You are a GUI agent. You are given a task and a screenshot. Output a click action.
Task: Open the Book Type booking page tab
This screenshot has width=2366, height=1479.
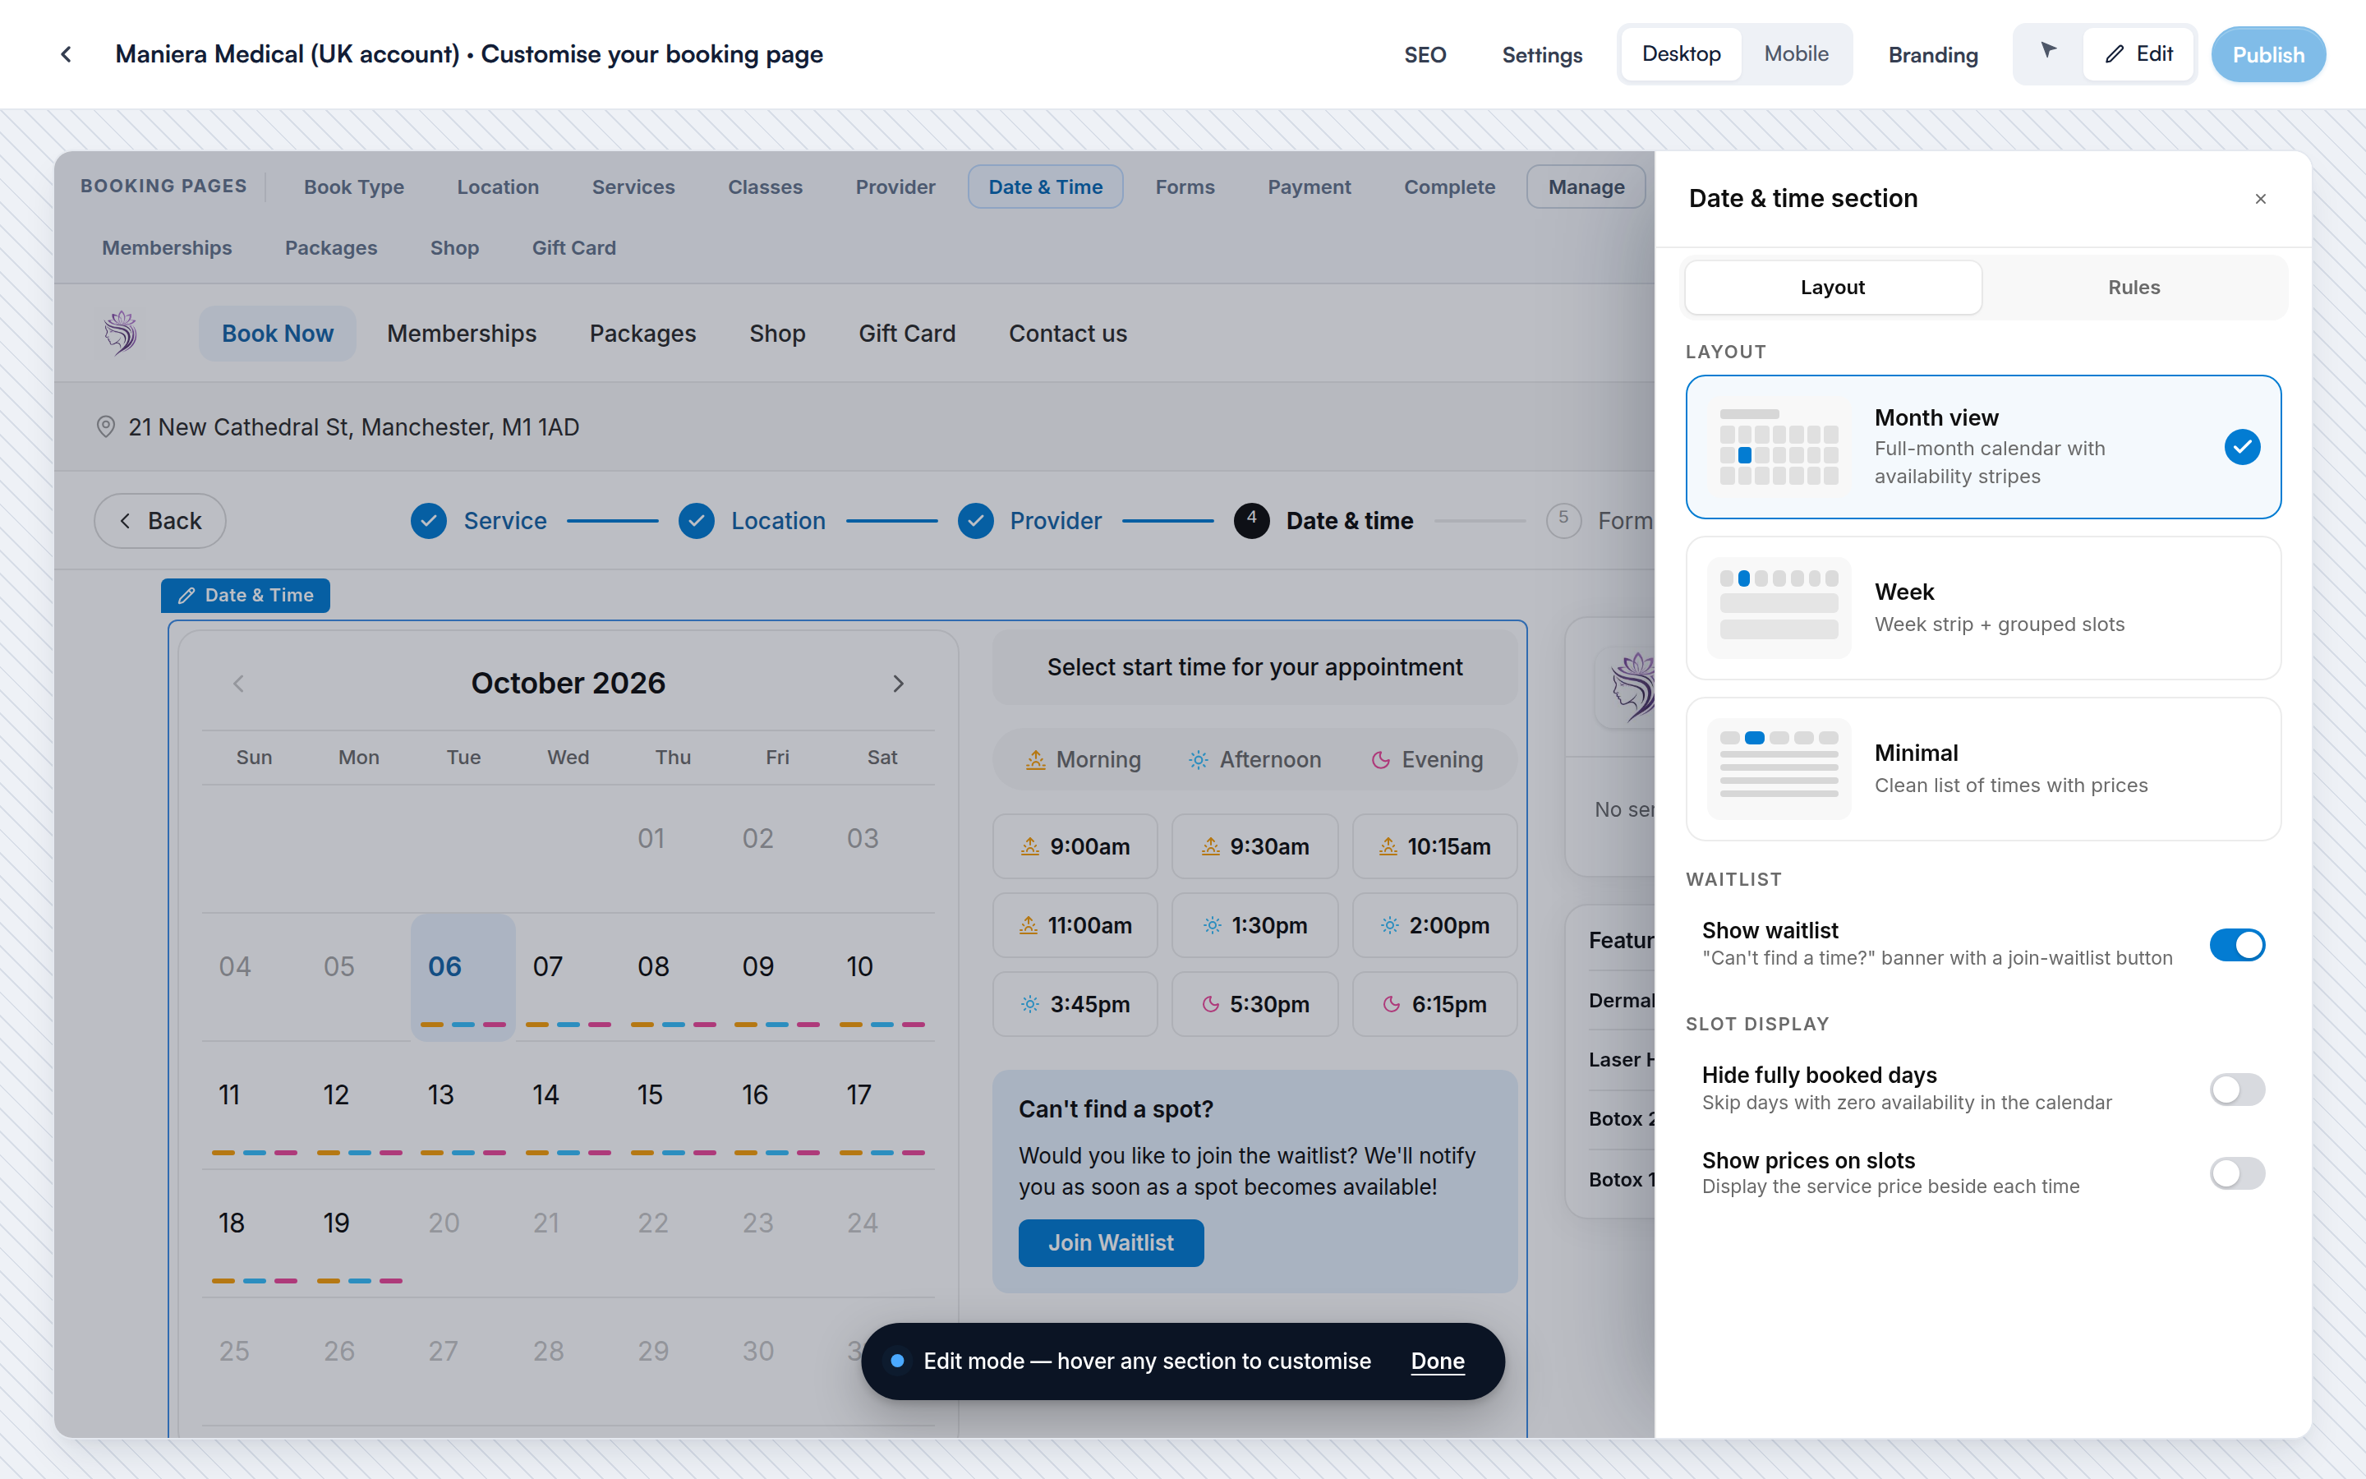pyautogui.click(x=354, y=187)
